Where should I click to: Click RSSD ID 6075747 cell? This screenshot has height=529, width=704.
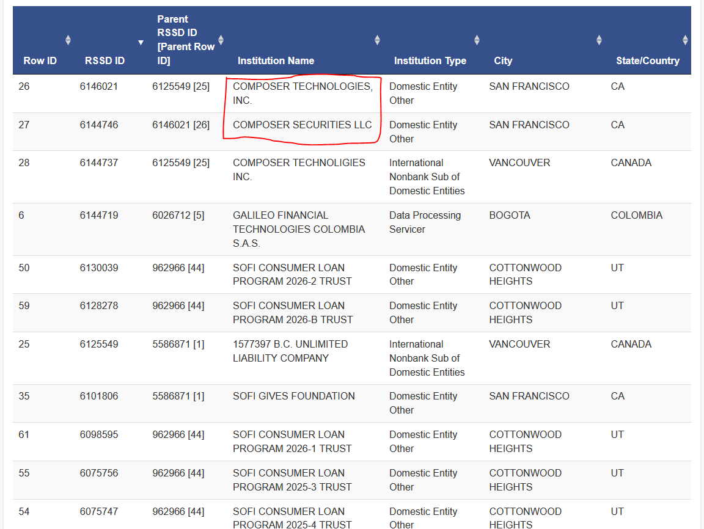(99, 511)
